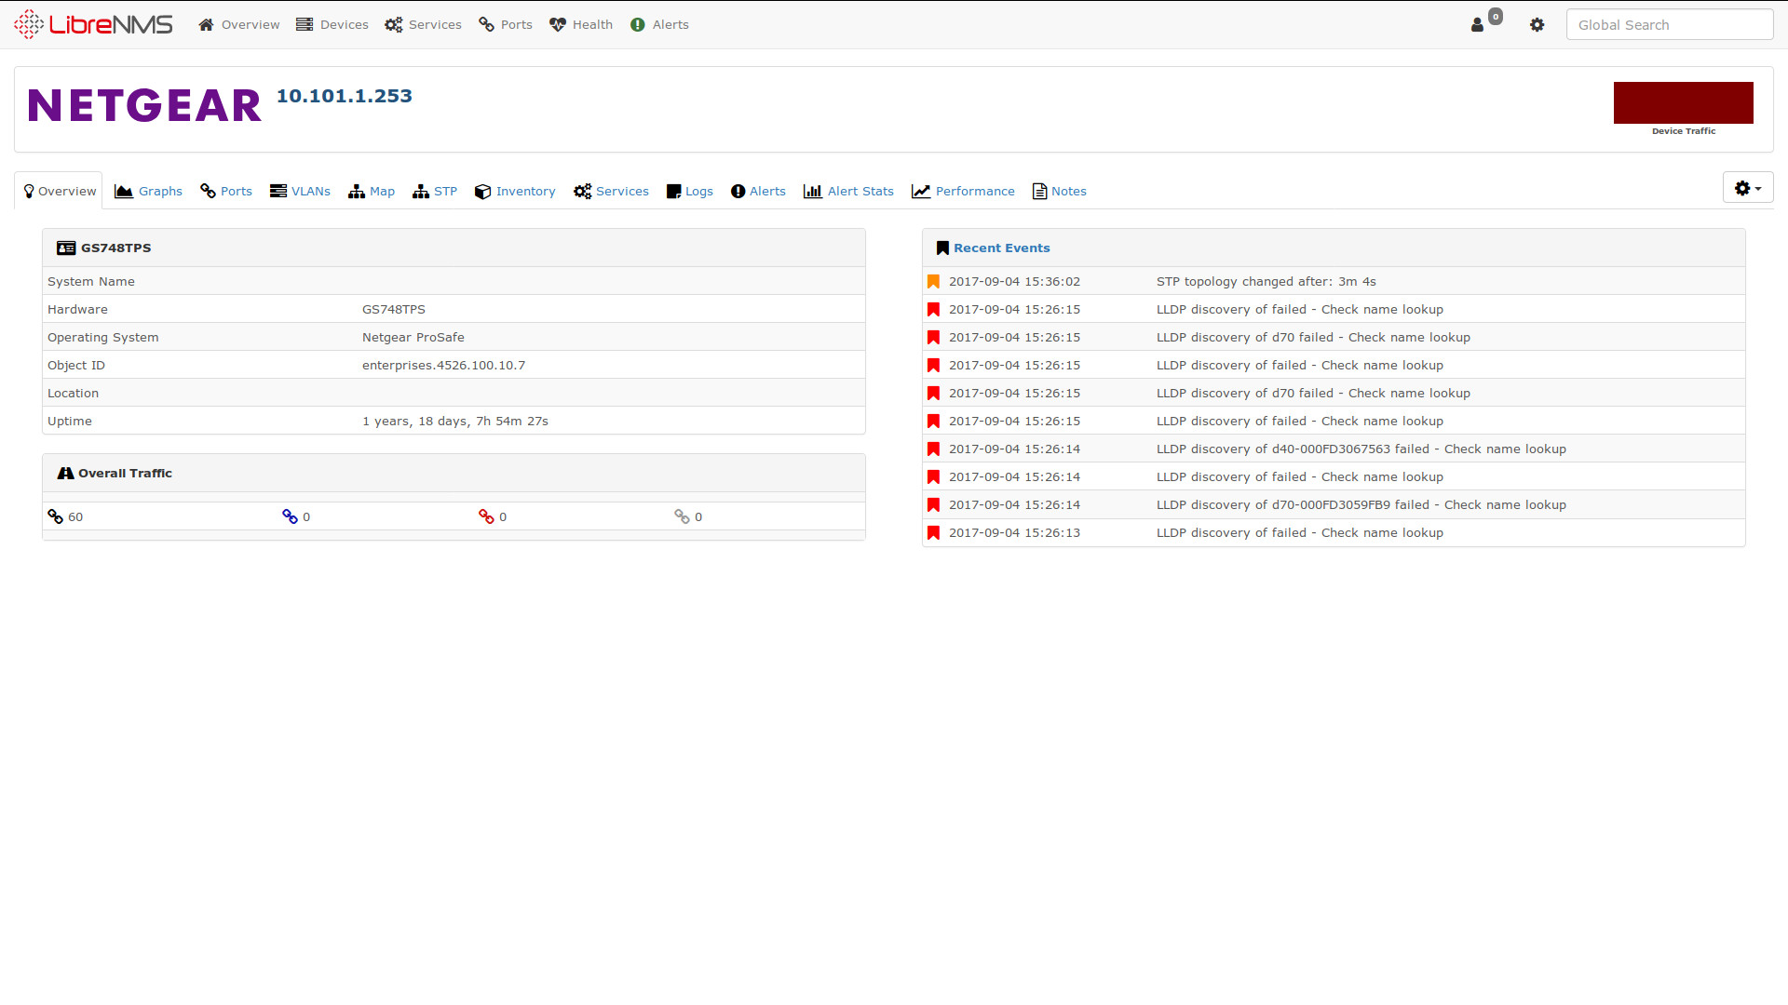The height and width of the screenshot is (1005, 1788).
Task: Switch to the VLANs tab
Action: point(300,191)
